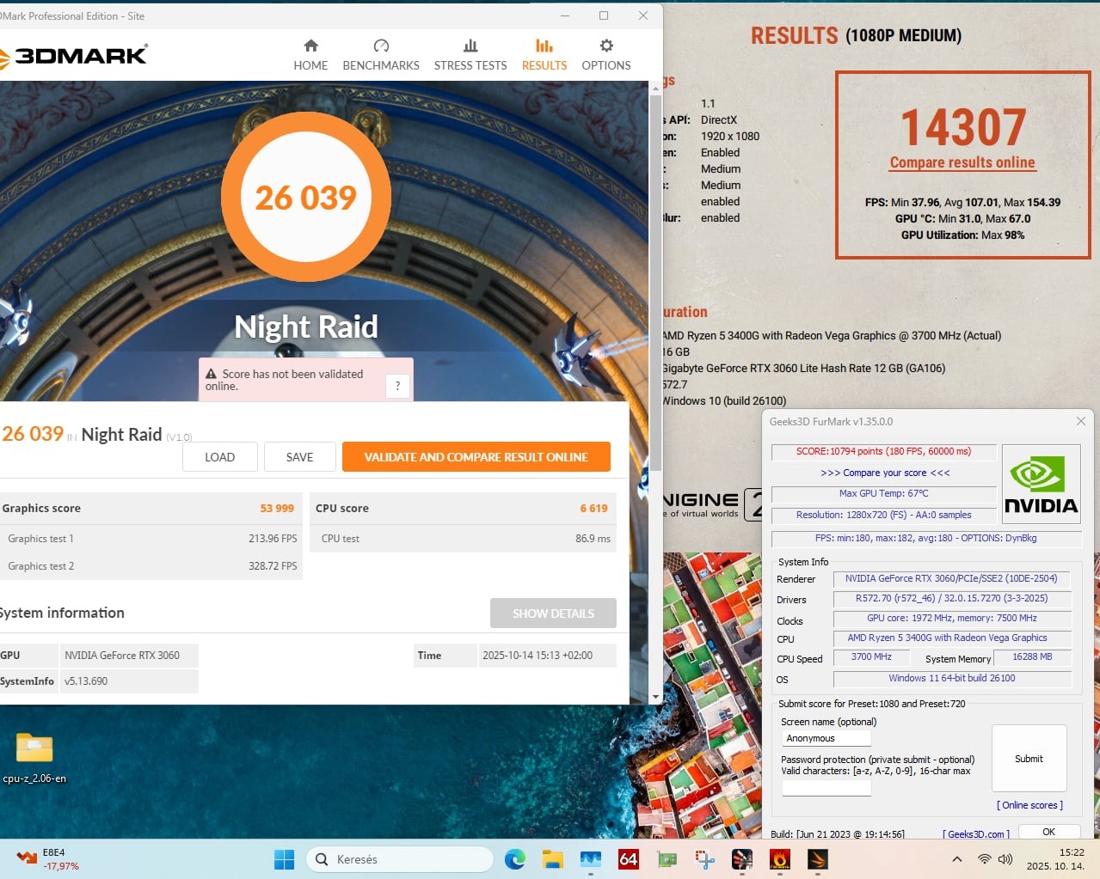Click the password protection input field in FurMark
Screen dimensions: 1100x879
(x=827, y=786)
